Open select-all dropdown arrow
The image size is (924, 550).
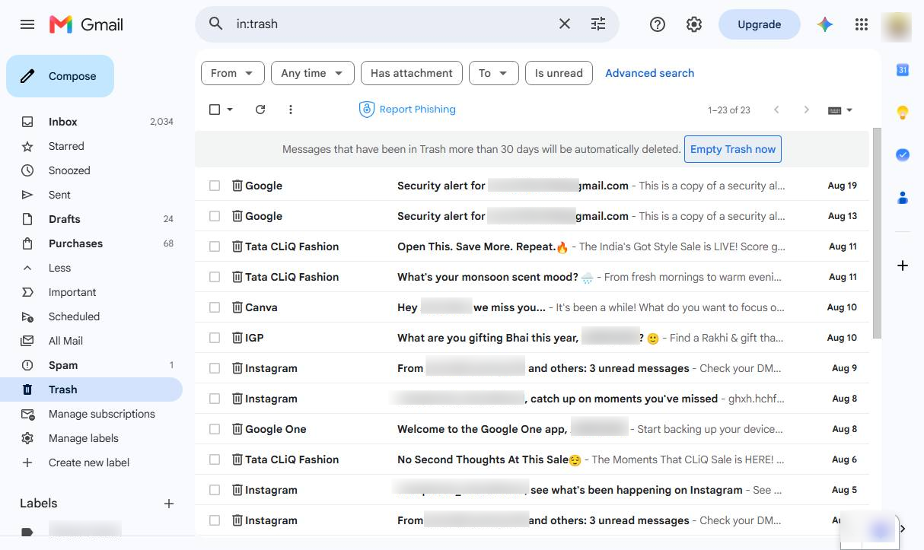[230, 110]
